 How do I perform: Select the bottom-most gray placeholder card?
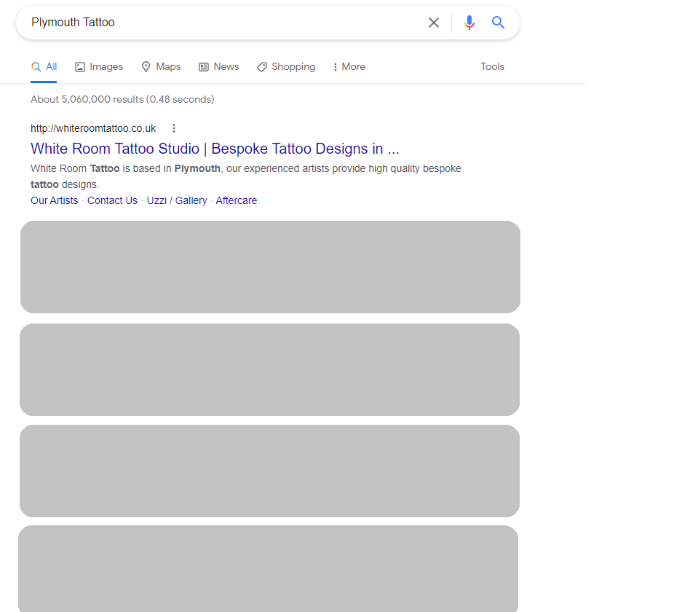click(x=268, y=568)
